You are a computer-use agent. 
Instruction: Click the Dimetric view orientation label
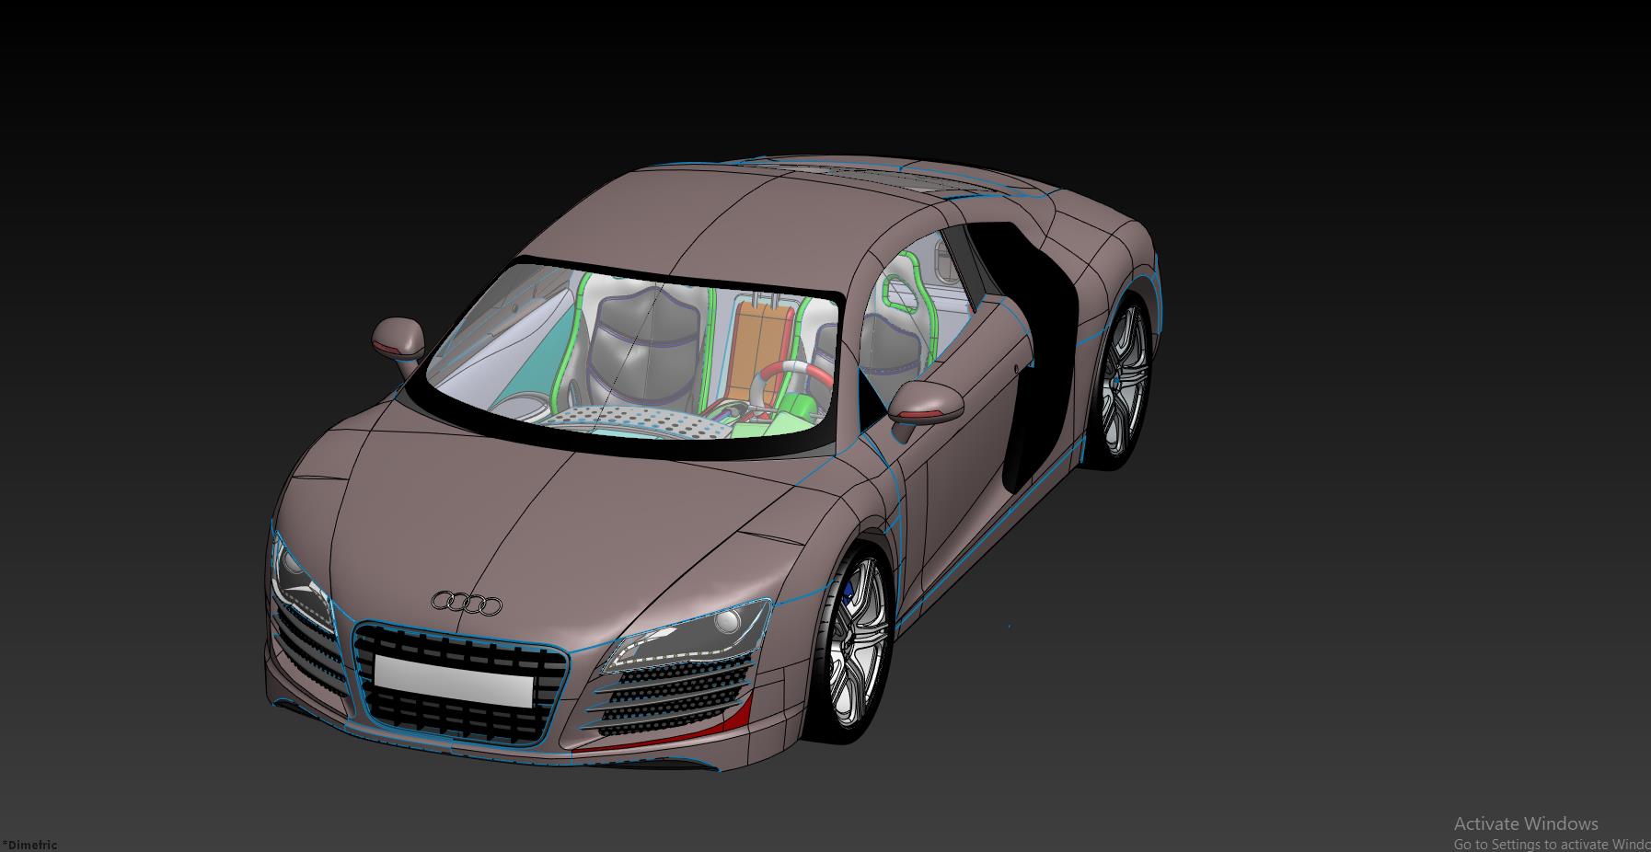30,845
